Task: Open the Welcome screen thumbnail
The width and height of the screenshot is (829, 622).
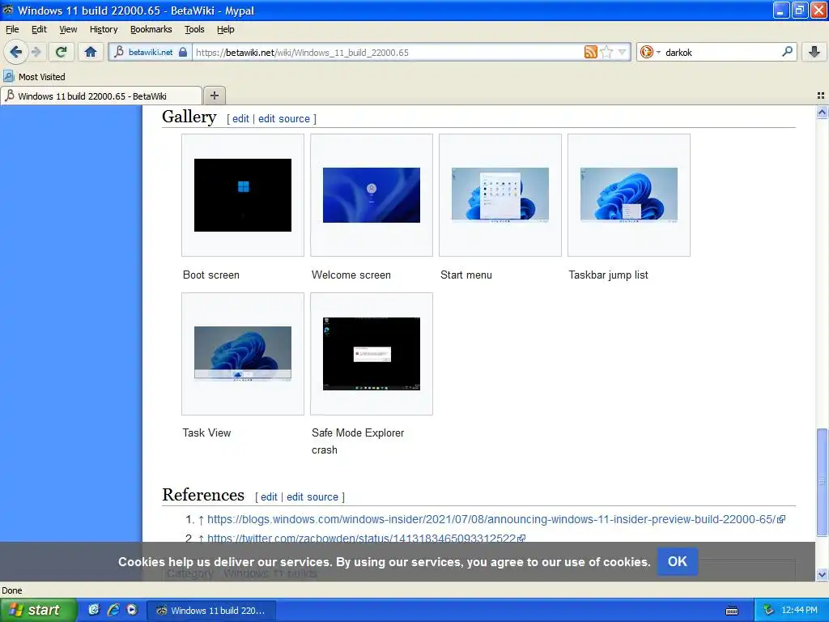Action: (371, 195)
